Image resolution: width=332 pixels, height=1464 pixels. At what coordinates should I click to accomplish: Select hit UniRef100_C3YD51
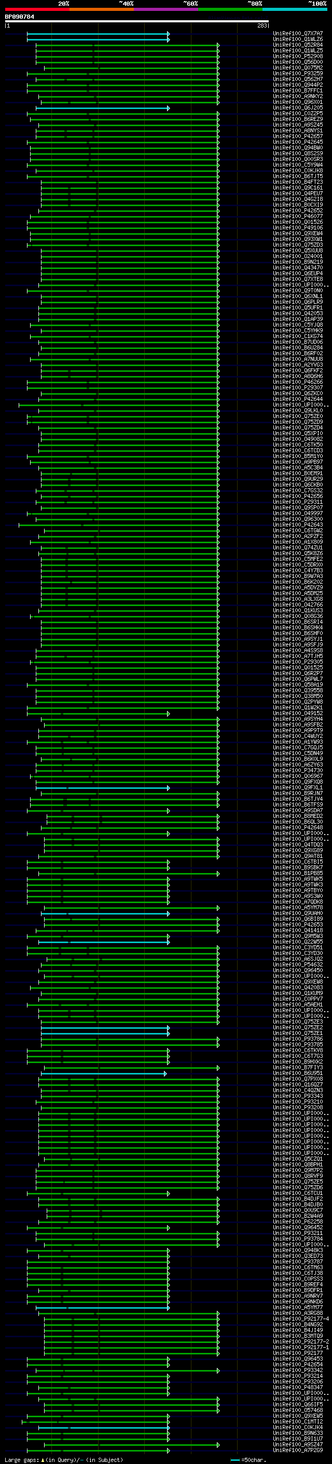298,947
